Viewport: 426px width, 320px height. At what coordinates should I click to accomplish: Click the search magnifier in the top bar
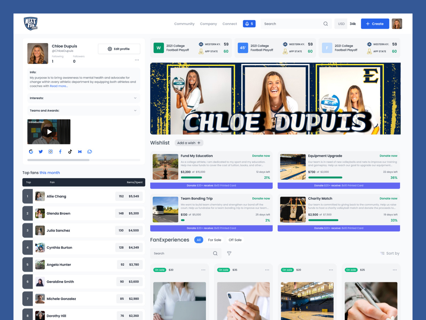click(x=325, y=23)
